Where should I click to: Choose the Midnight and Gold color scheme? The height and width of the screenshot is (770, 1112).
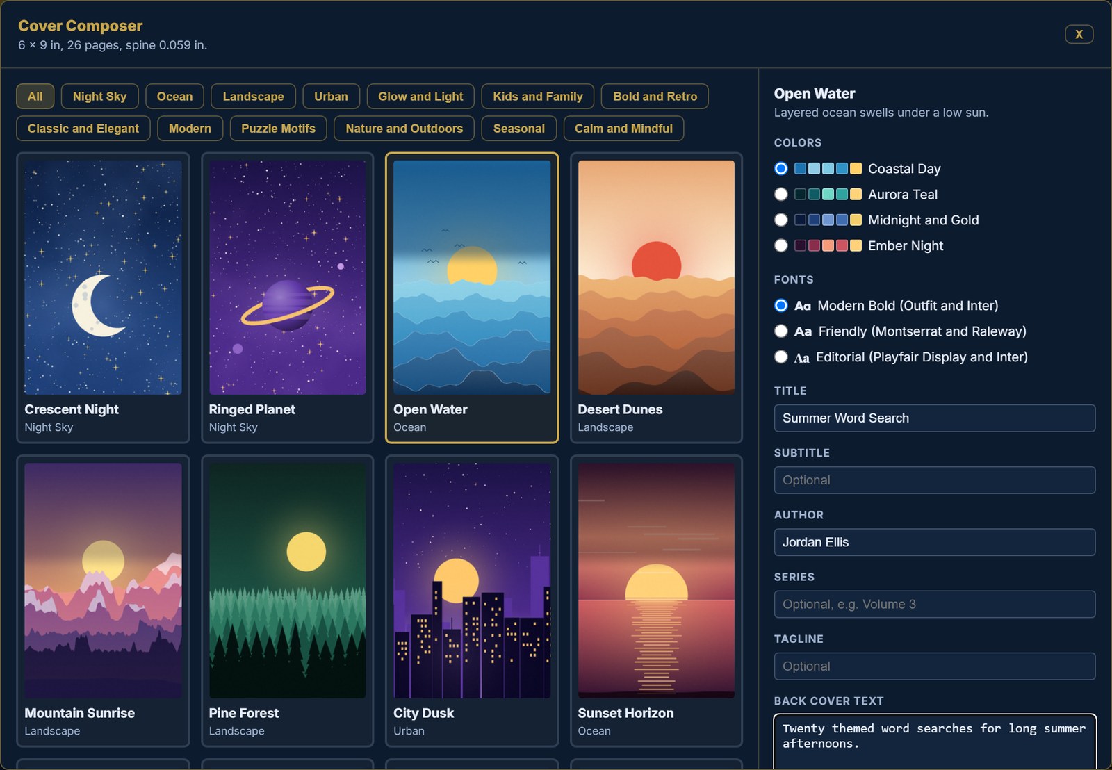coord(781,220)
